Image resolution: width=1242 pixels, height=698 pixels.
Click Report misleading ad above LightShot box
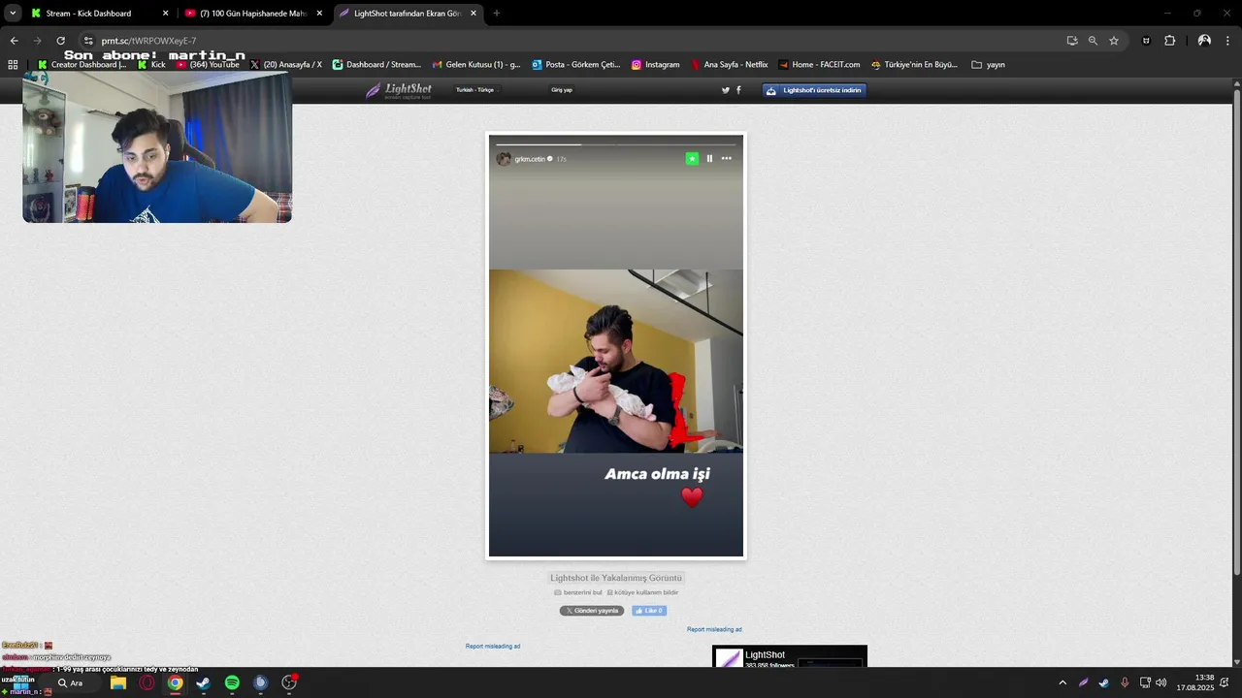714,629
